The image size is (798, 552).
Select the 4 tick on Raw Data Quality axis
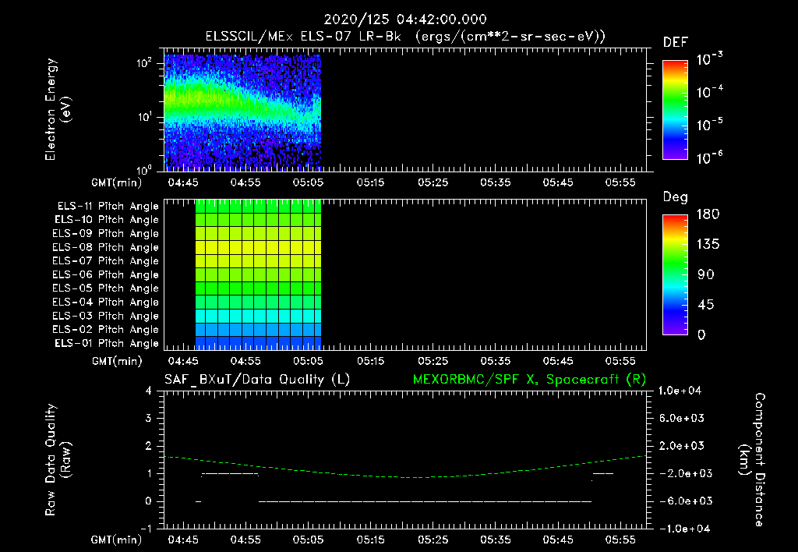(x=149, y=391)
